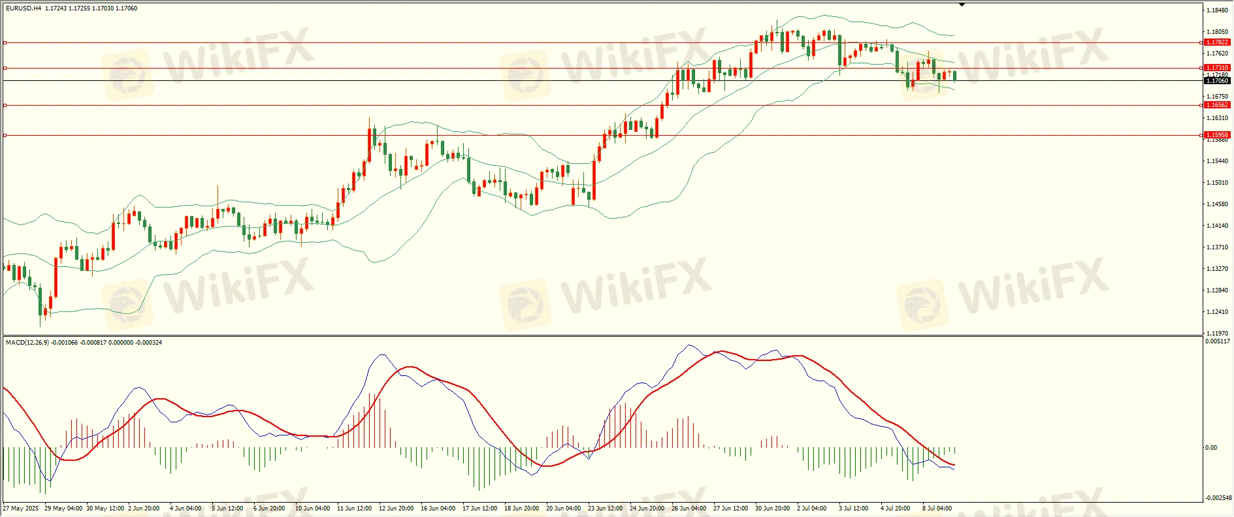Click the 1.18480 price axis value
Screen dimensions: 1234x517
pos(1217,10)
